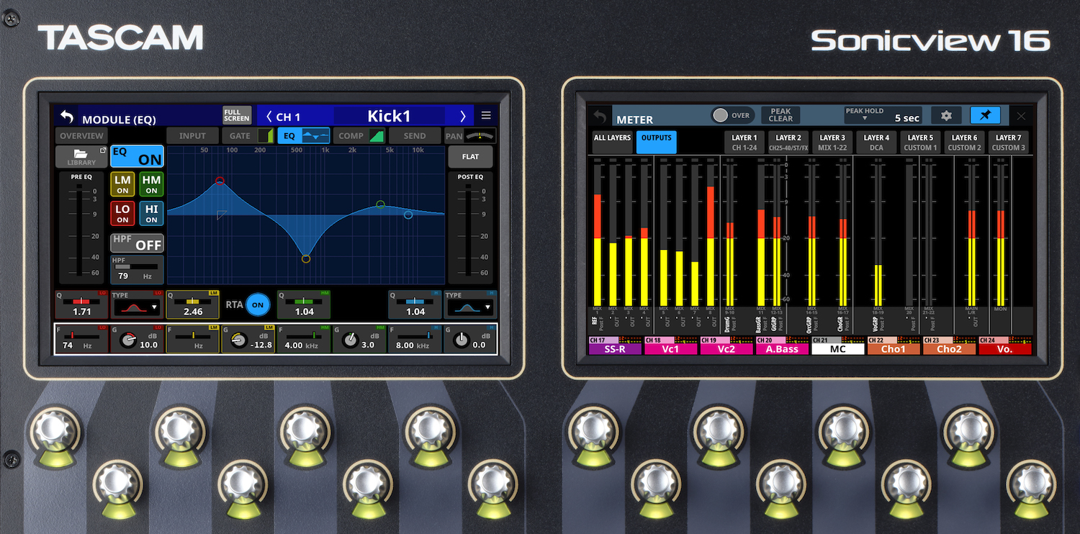
Task: Open the PAN module tab
Action: pos(470,135)
